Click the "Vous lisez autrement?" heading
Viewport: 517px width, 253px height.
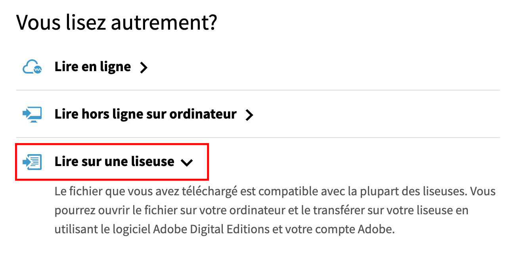click(117, 23)
